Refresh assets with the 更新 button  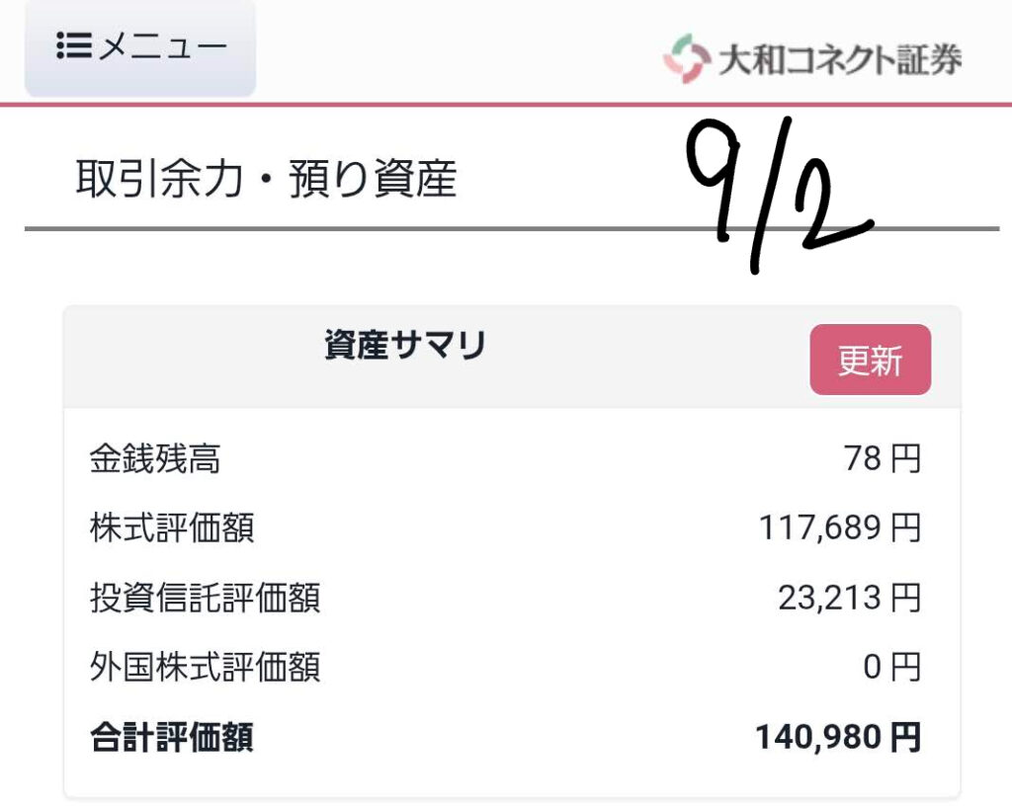tap(870, 360)
